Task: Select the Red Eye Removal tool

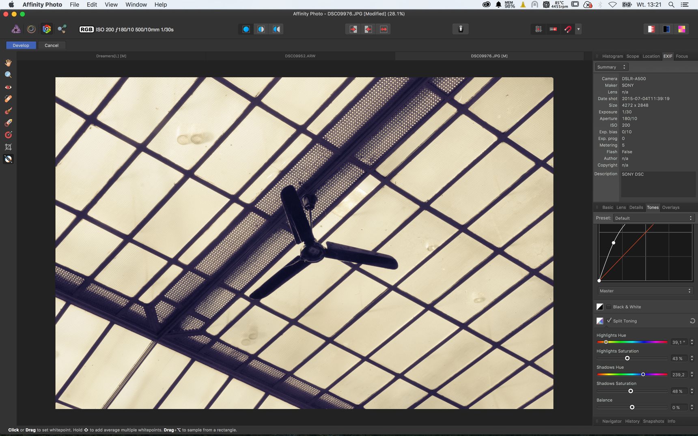Action: coord(8,87)
